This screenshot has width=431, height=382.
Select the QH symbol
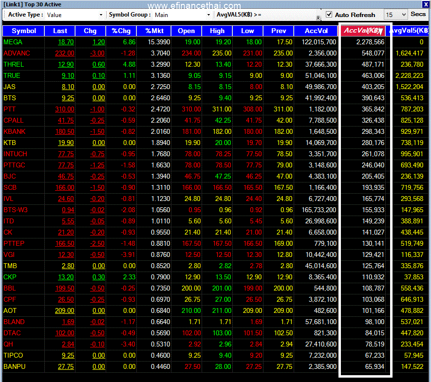(x=8, y=345)
